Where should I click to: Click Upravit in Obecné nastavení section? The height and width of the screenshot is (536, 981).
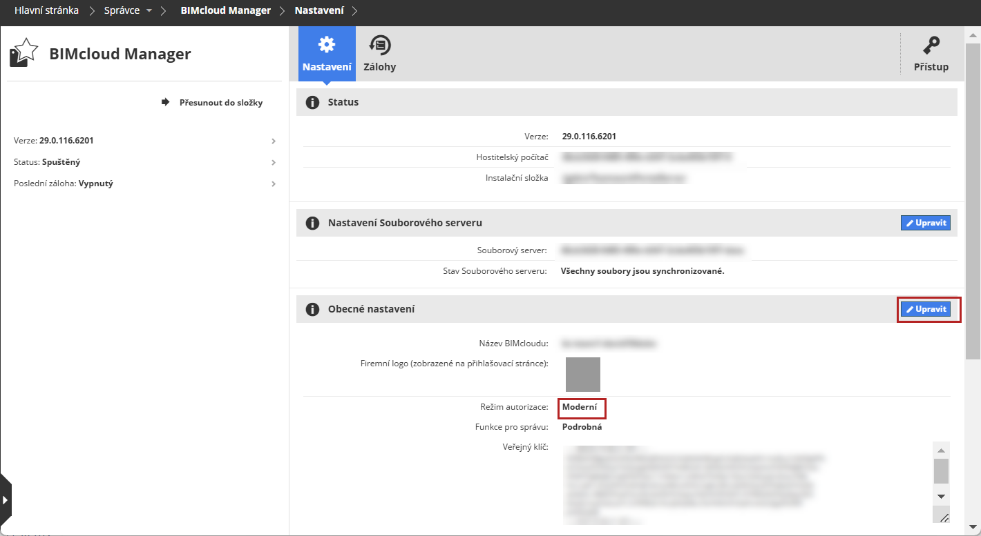(x=925, y=309)
